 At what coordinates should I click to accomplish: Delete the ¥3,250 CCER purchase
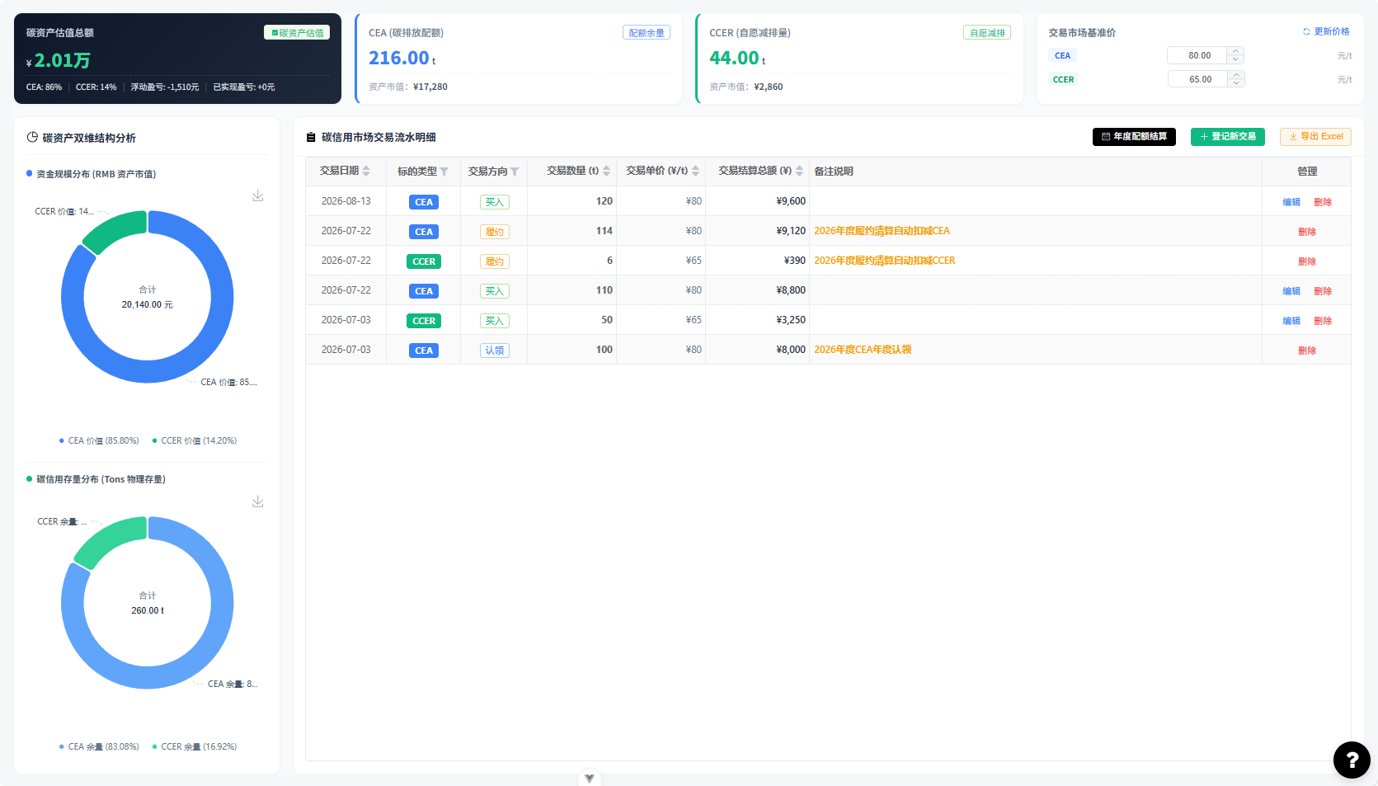point(1323,321)
